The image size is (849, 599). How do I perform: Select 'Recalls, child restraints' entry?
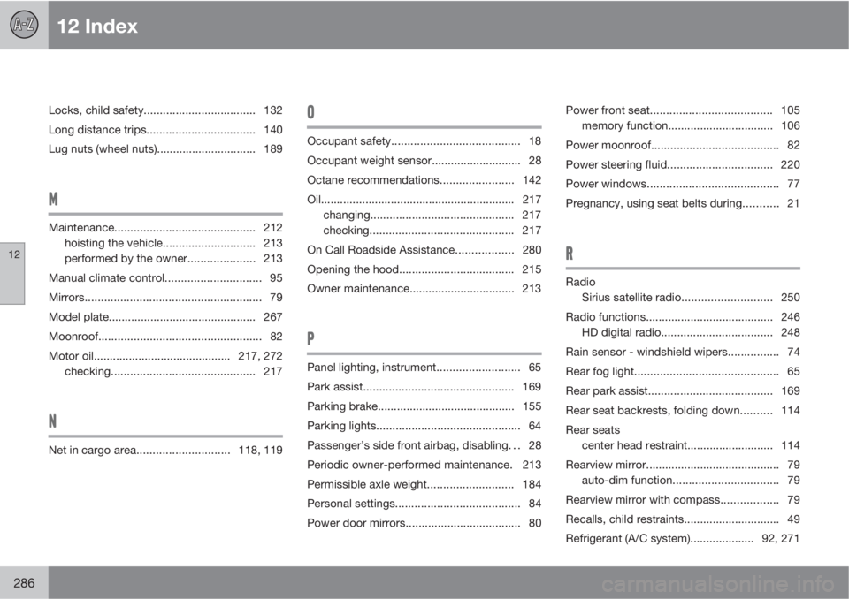[x=683, y=519]
